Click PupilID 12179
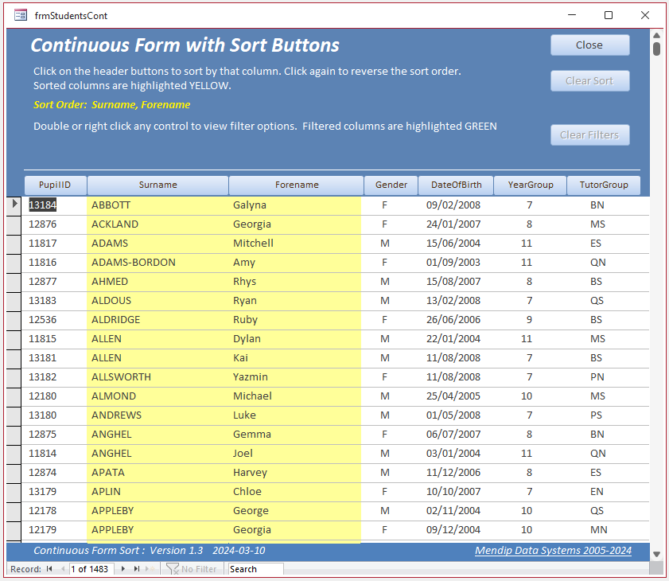Image resolution: width=669 pixels, height=581 pixels. coord(43,530)
